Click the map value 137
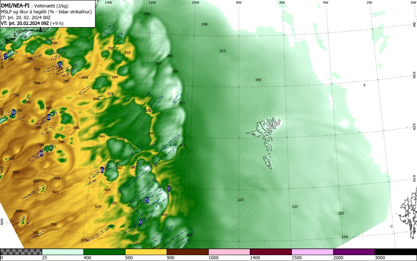Screen dimensions: 417x261 pyautogui.click(x=295, y=207)
